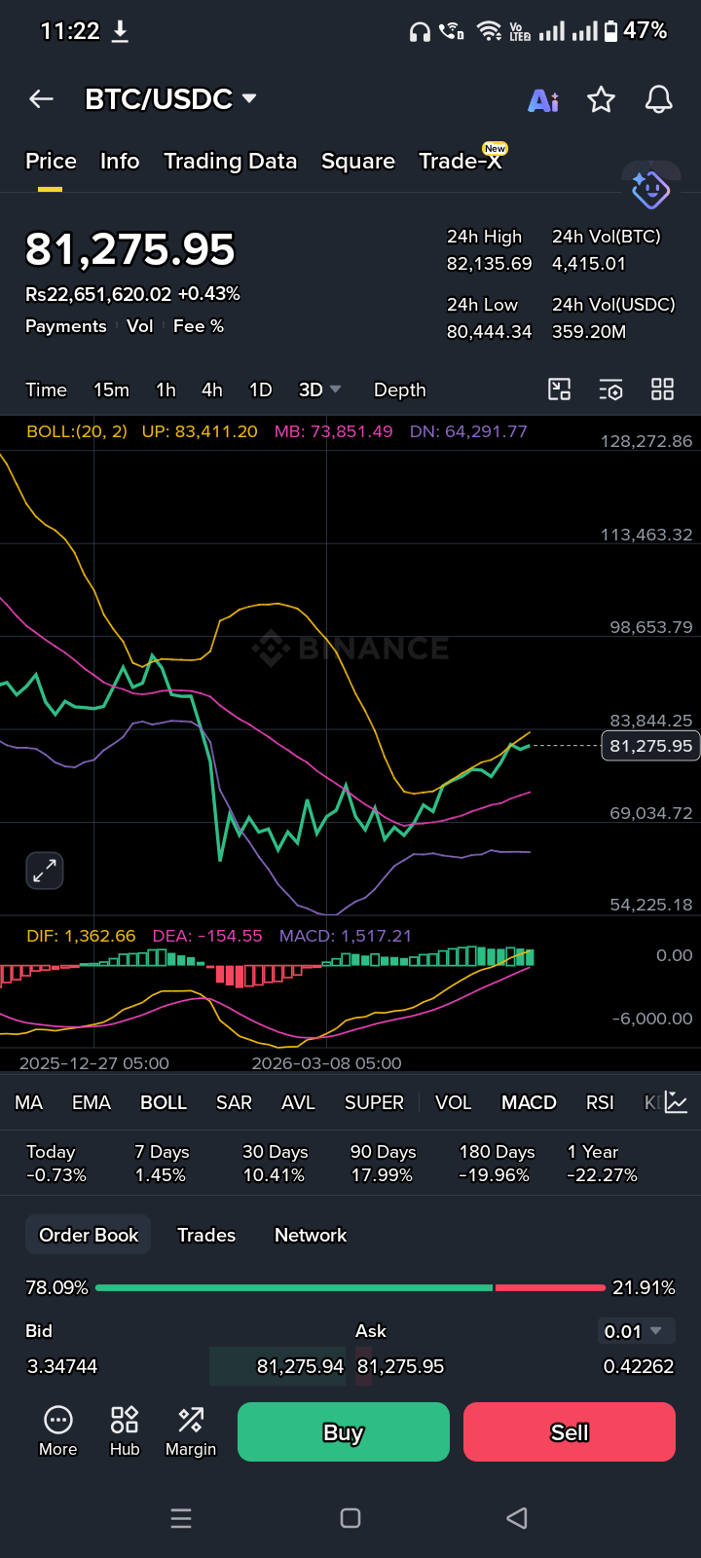Image resolution: width=701 pixels, height=1558 pixels.
Task: Tap 30 Days 10.41% change
Action: (275, 1164)
